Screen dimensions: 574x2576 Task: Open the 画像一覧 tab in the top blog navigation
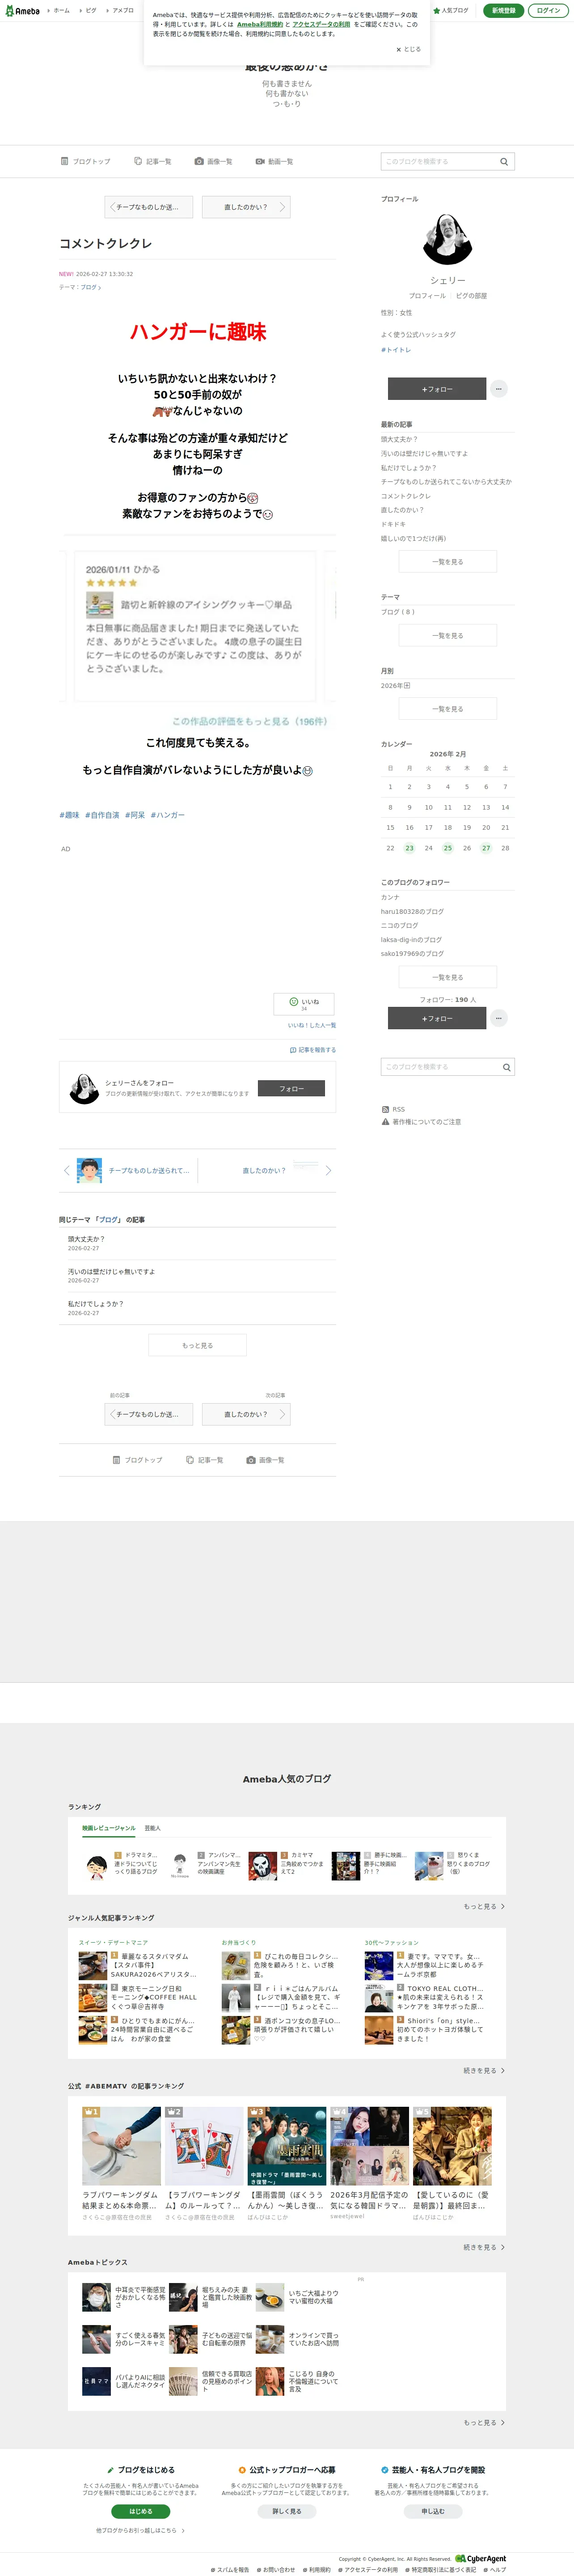click(214, 161)
